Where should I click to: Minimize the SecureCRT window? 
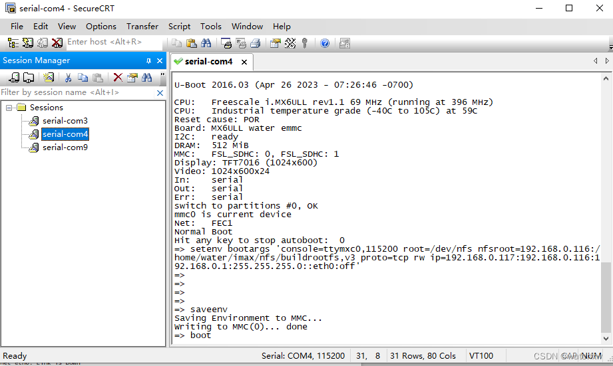(x=539, y=8)
